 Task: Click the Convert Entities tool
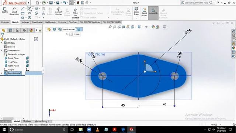[59, 11]
